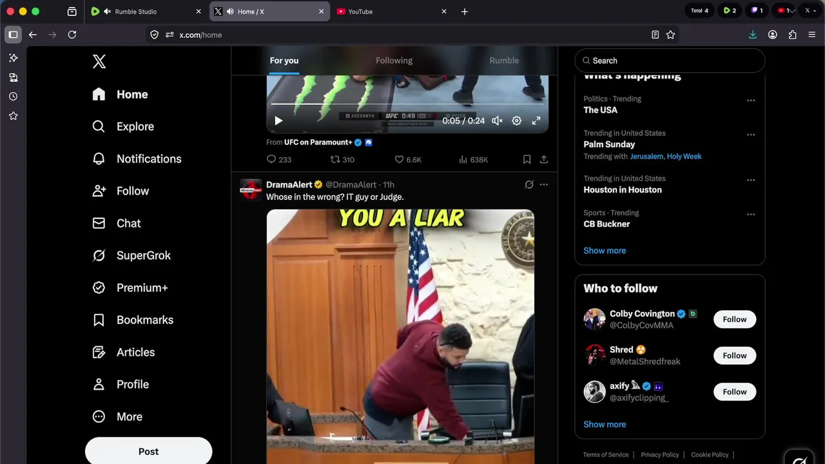Open more options on DramaAlert post

pos(543,184)
